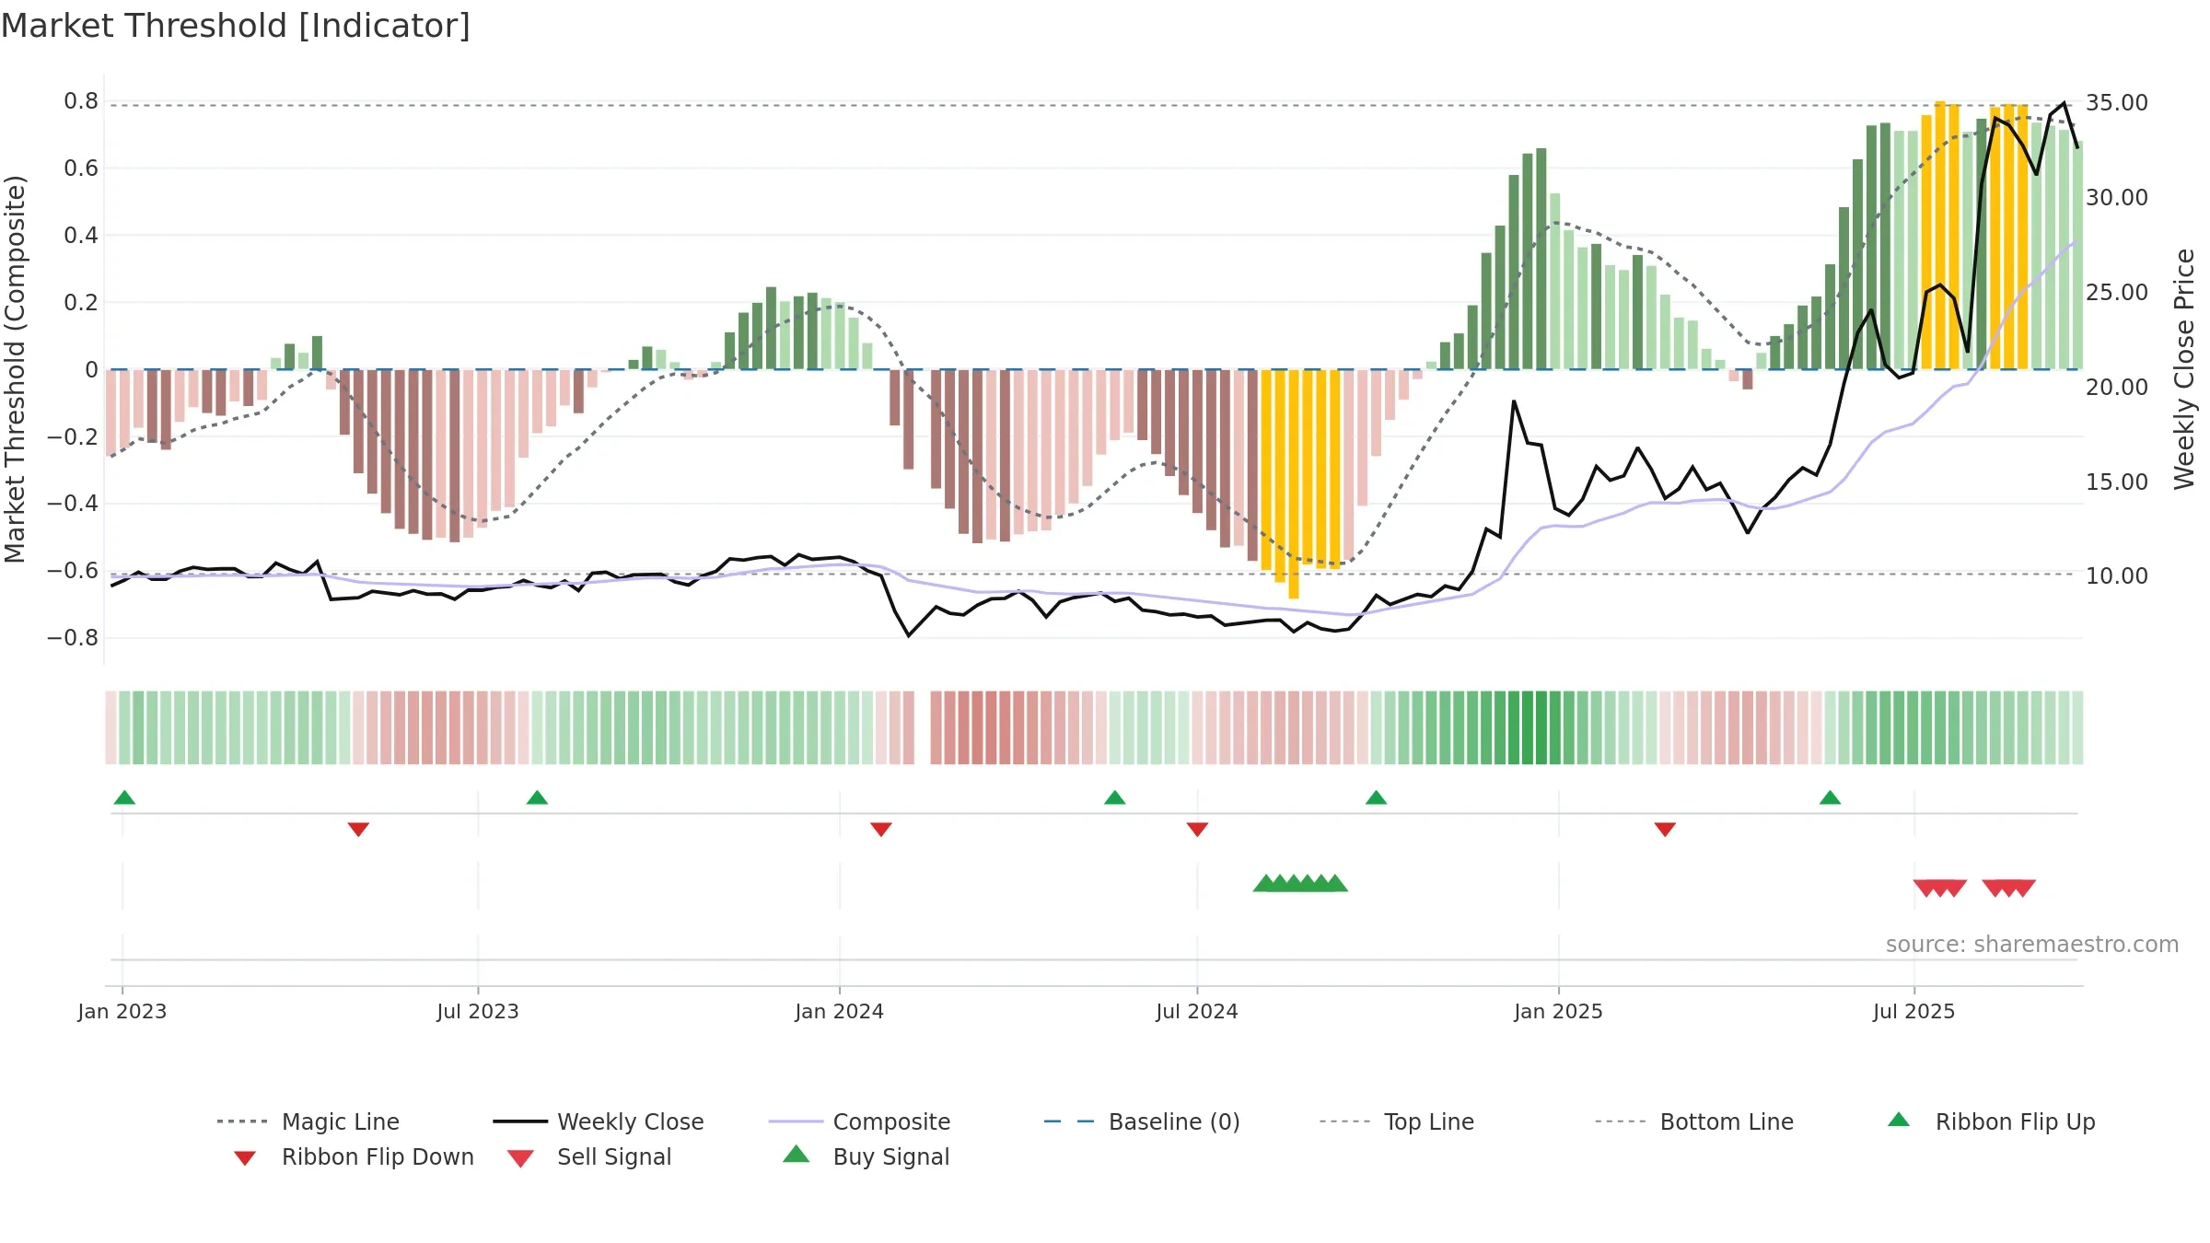Click the Ribbon Flip Down marker at July 2024
The width and height of the screenshot is (2210, 1243).
1197,830
